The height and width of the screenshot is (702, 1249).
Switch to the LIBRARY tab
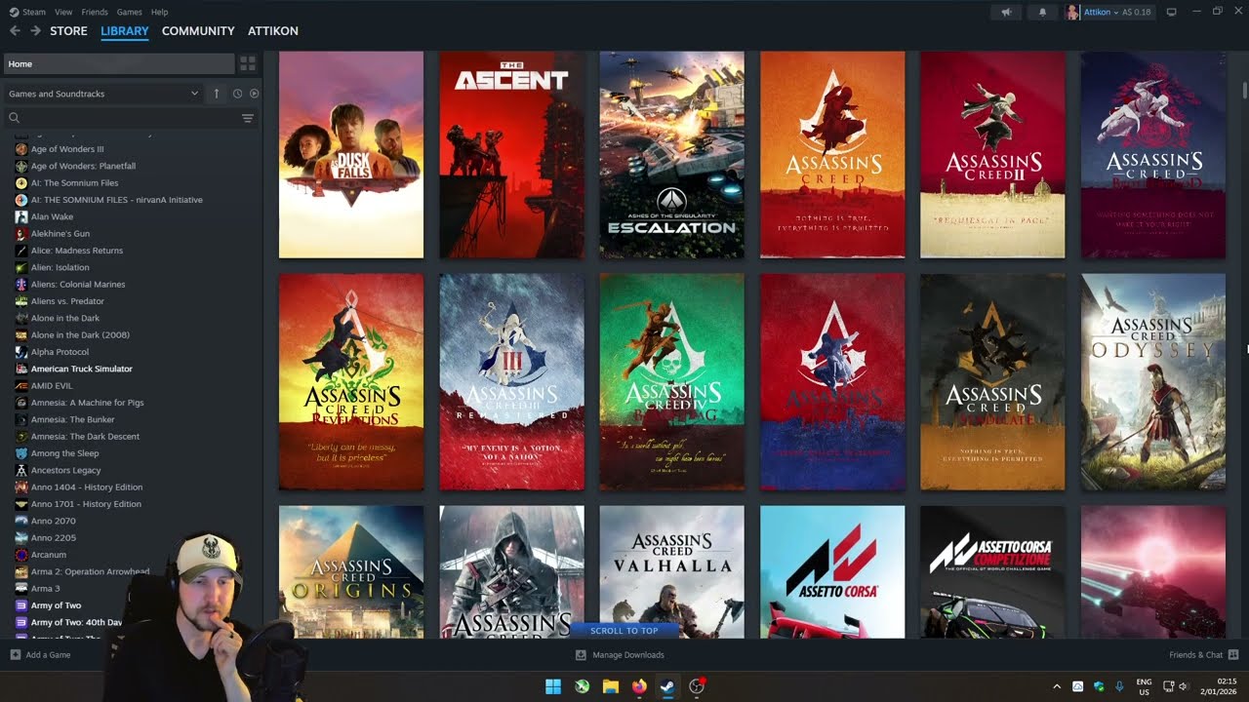(125, 31)
